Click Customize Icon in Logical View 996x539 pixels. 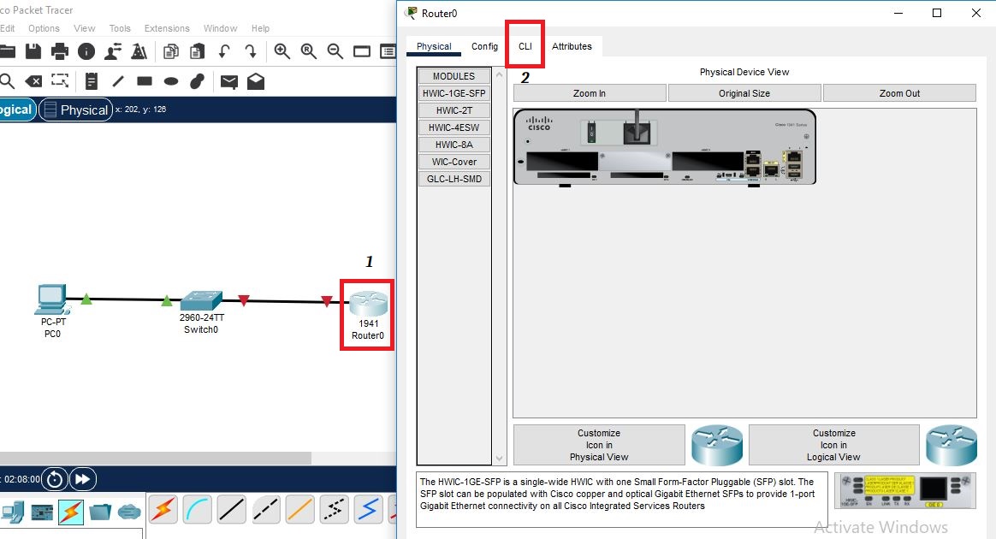tap(834, 444)
